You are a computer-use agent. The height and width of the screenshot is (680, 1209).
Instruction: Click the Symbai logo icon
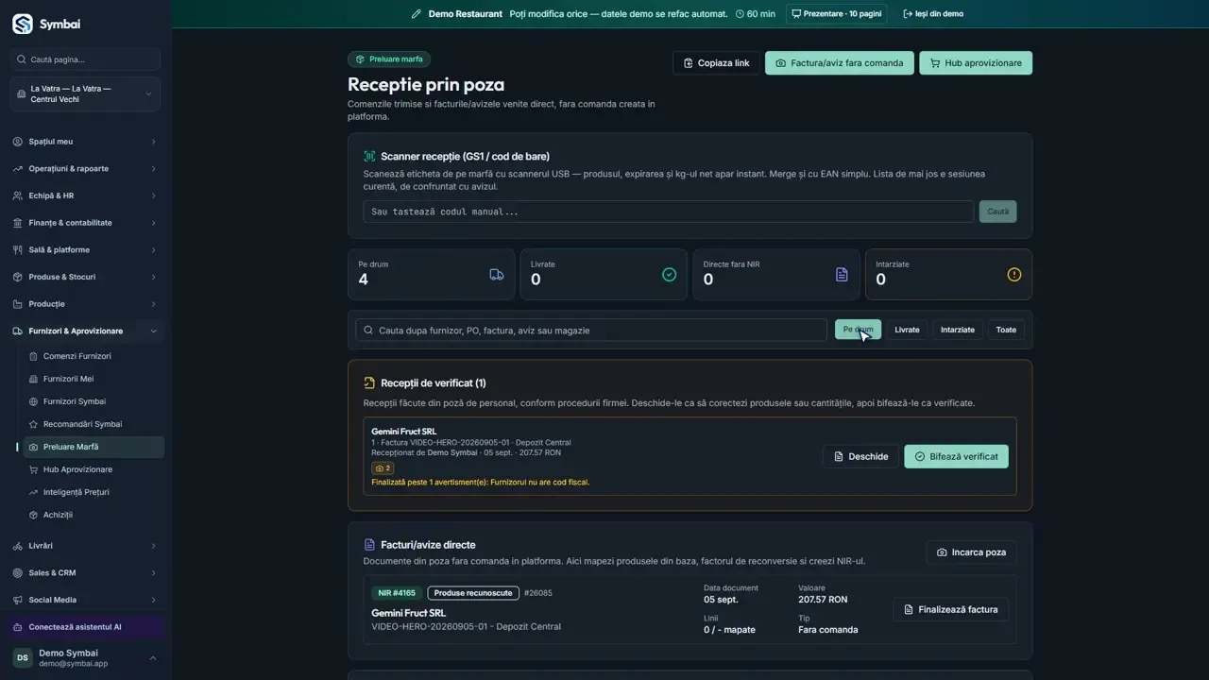pos(23,24)
